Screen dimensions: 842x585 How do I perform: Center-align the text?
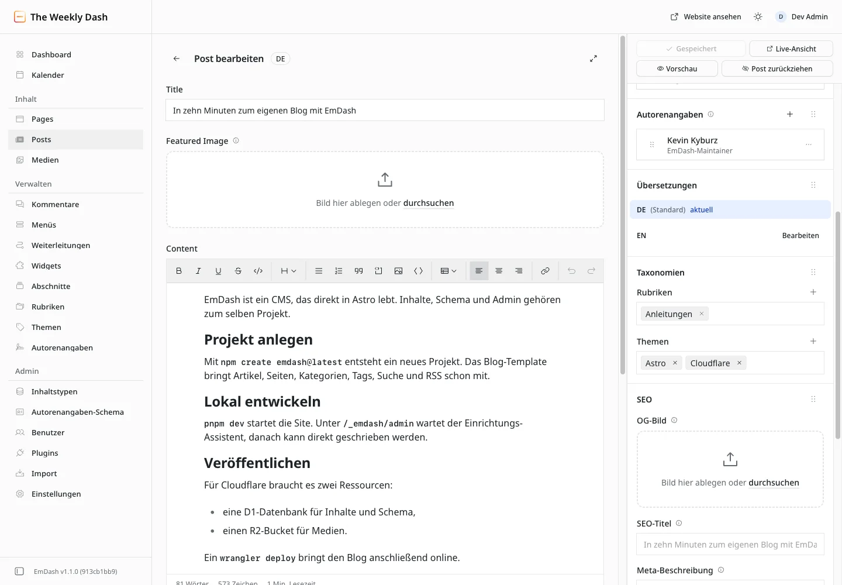pos(499,271)
